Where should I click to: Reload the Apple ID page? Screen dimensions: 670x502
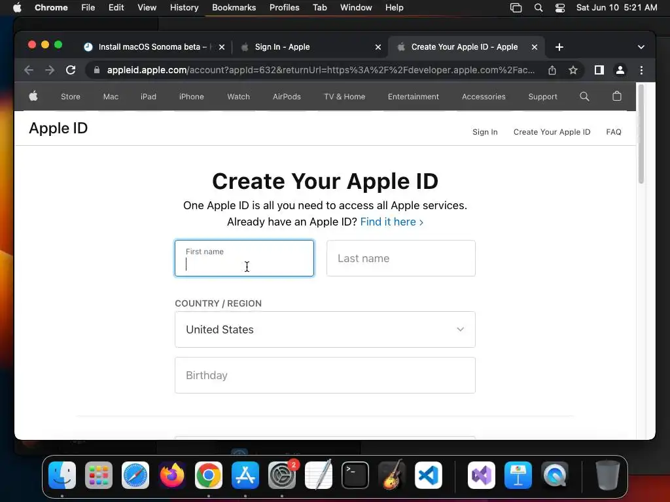click(x=71, y=70)
